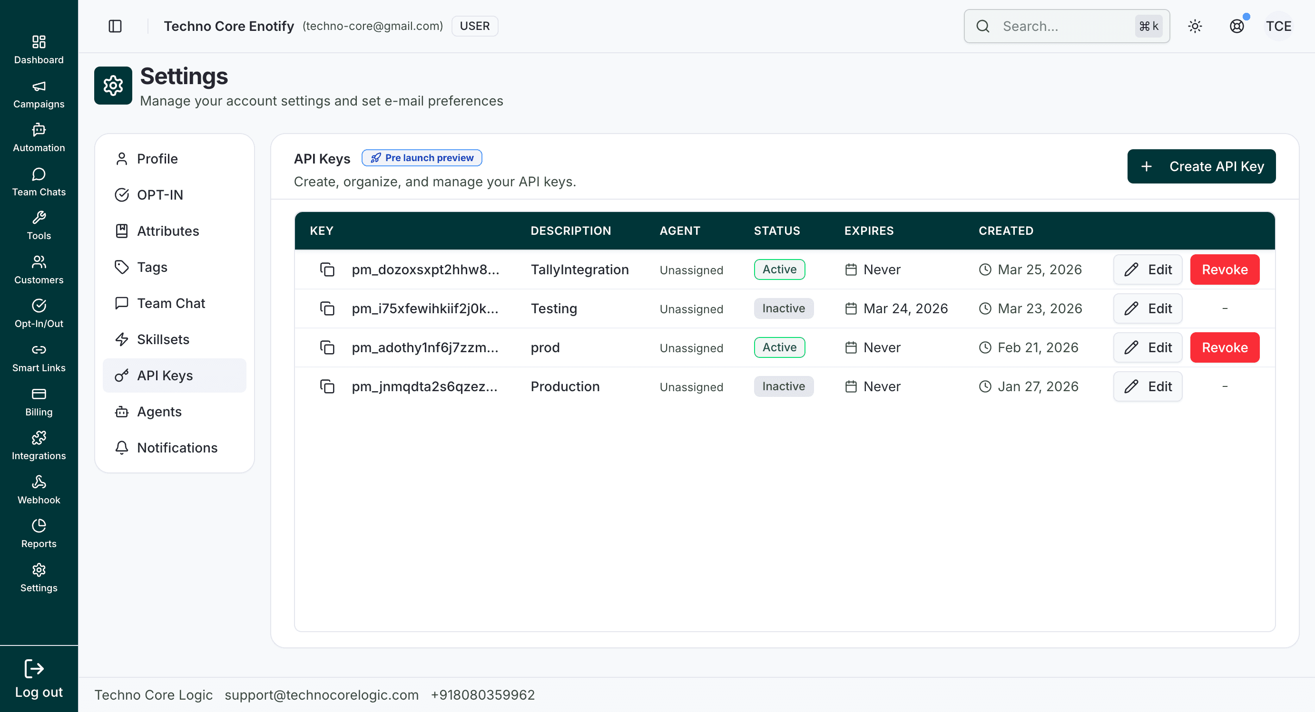Go to Automation bot icon

point(39,130)
